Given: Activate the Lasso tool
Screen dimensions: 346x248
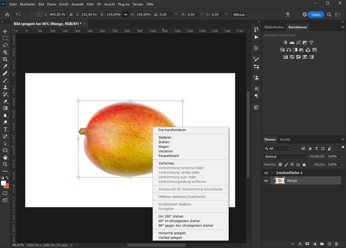Looking at the screenshot, I should click(x=5, y=45).
